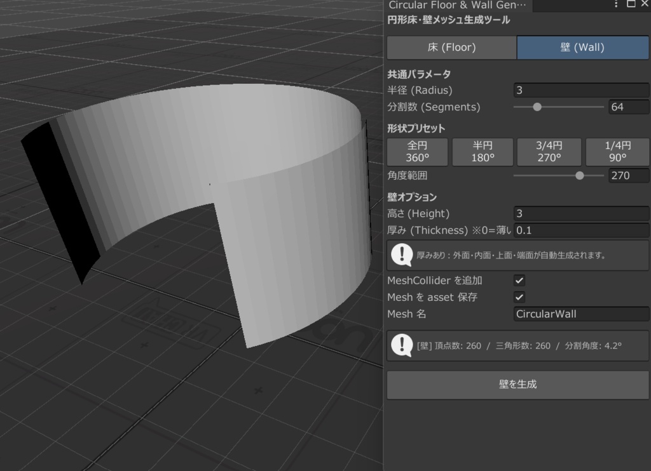Toggle the MeshCollider を追加 checkbox
This screenshot has width=651, height=471.
tap(519, 281)
